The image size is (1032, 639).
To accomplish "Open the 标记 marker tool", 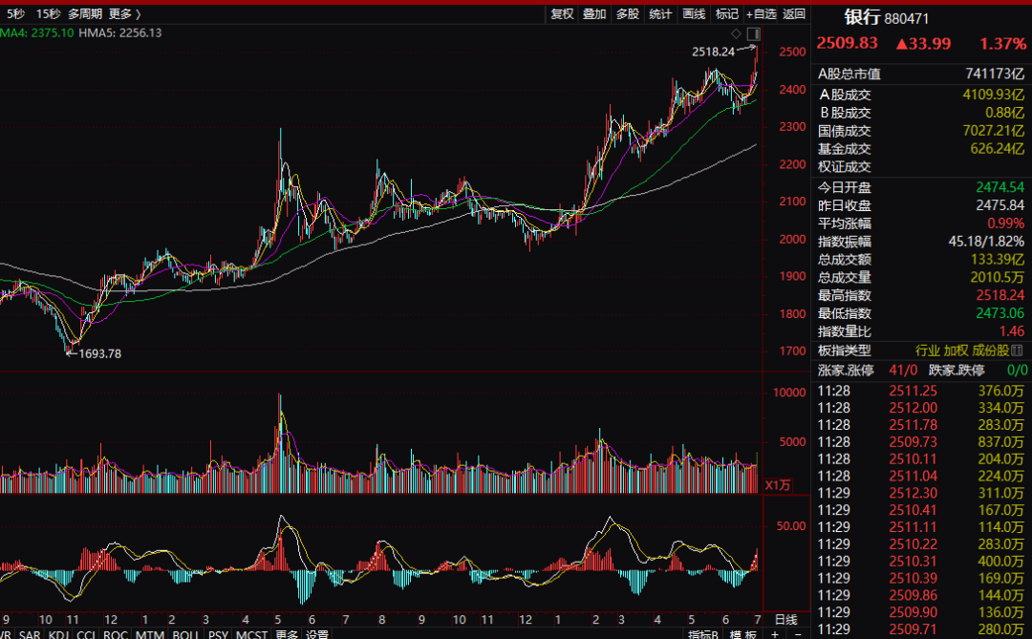I will click(x=727, y=13).
